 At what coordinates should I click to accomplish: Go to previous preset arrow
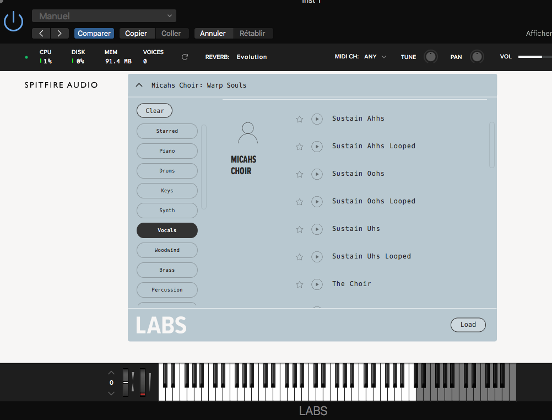point(41,34)
